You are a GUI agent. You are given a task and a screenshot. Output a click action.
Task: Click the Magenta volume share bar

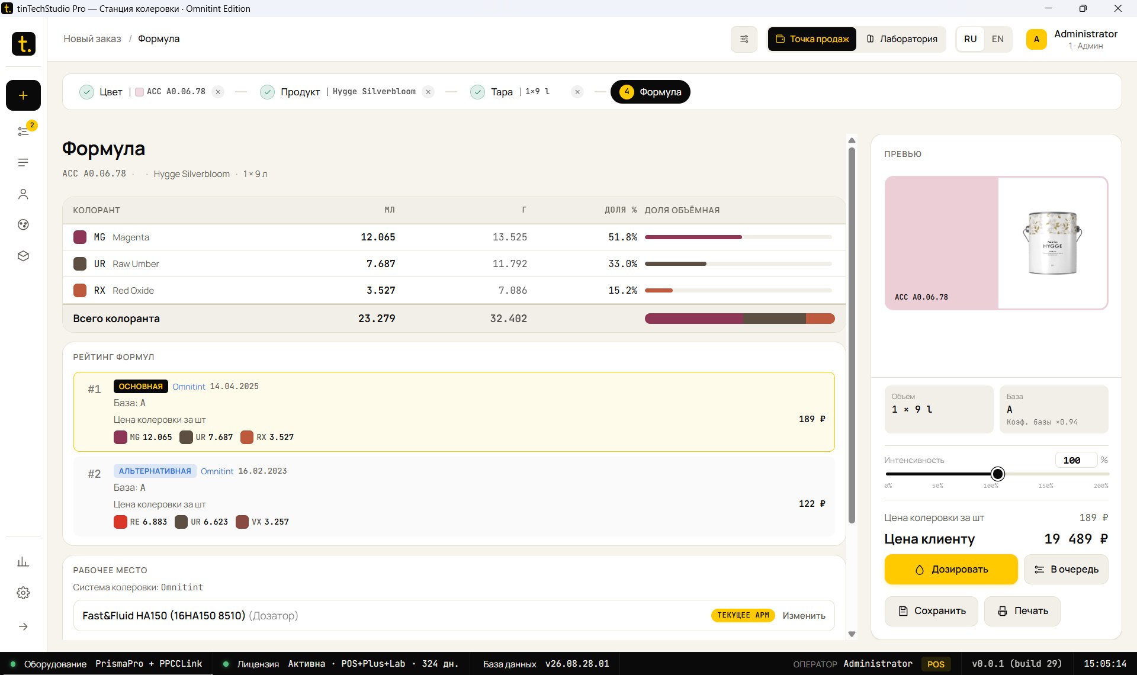pyautogui.click(x=738, y=237)
